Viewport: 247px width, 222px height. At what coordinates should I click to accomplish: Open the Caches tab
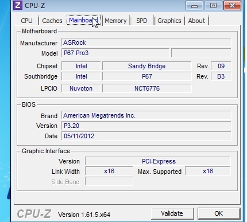tap(52, 21)
